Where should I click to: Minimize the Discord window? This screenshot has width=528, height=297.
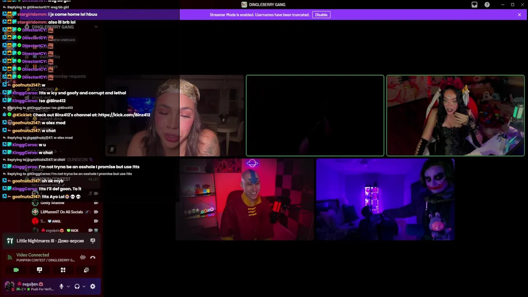pyautogui.click(x=502, y=5)
